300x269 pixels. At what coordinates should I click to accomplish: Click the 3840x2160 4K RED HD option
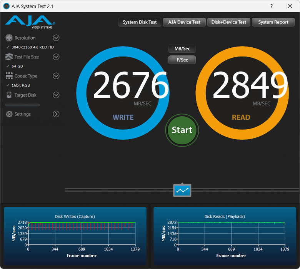(33, 47)
